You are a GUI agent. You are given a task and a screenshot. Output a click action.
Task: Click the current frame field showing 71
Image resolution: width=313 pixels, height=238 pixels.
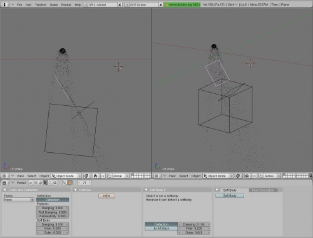(x=85, y=183)
